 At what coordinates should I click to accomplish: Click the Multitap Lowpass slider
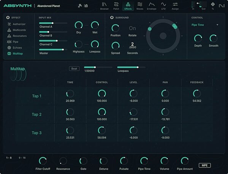coord(131,67)
